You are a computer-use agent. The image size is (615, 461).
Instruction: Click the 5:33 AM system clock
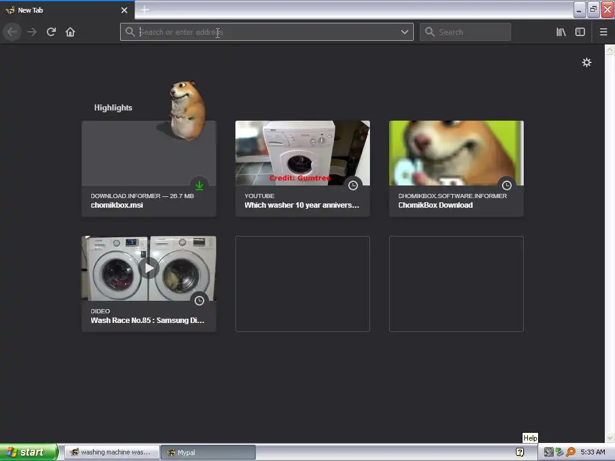[x=593, y=452]
